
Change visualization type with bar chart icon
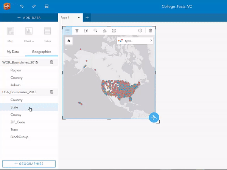point(104,31)
